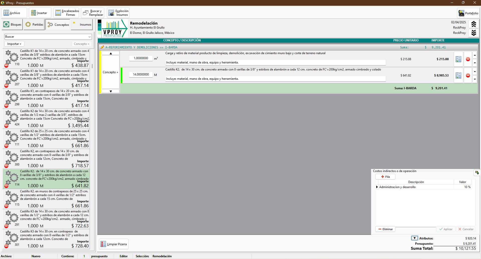Delete the Castillo K2 budget row
This screenshot has height=259, width=481.
click(468, 75)
